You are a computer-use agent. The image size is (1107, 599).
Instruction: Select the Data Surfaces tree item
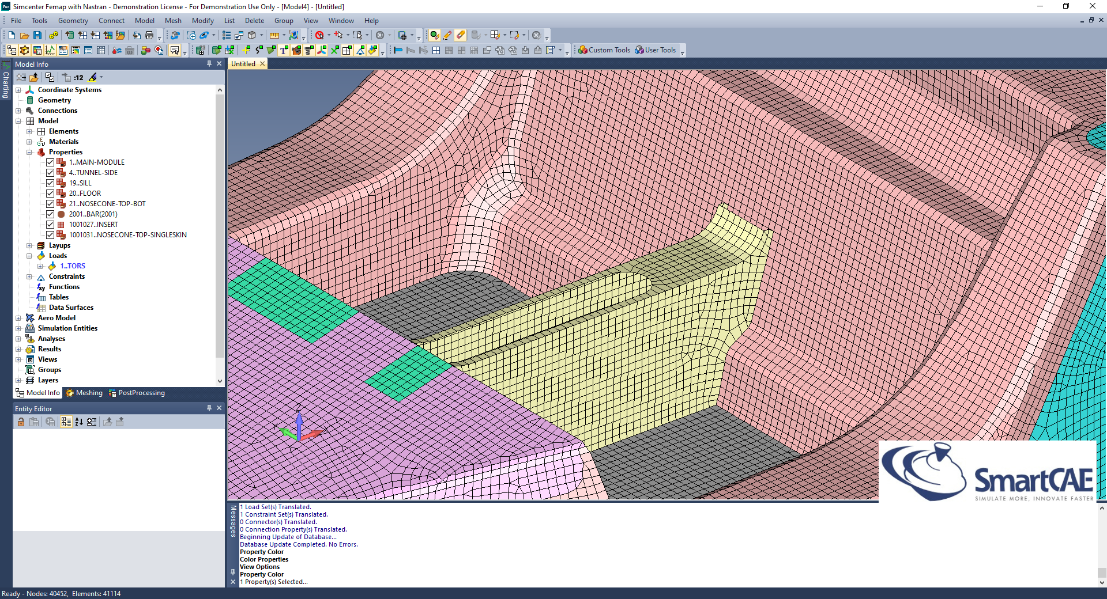[71, 308]
